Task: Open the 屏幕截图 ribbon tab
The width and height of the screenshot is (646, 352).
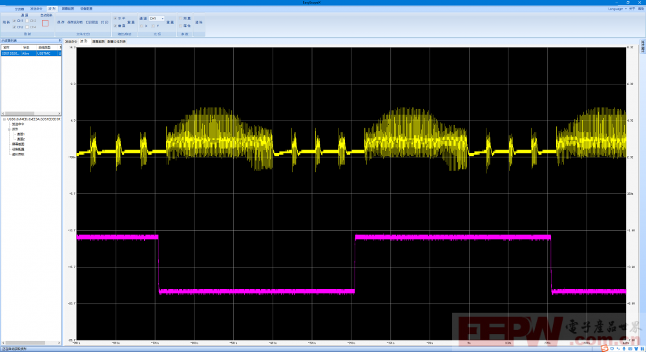Action: (x=68, y=8)
